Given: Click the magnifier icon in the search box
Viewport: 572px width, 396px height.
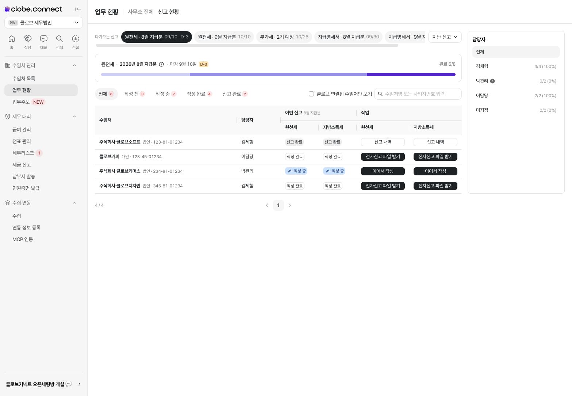Looking at the screenshot, I should click(380, 94).
